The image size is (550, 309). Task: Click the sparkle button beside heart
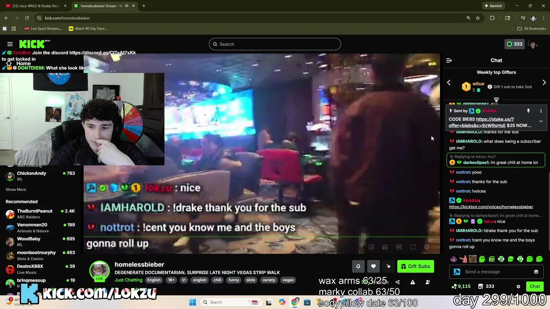pos(388,267)
